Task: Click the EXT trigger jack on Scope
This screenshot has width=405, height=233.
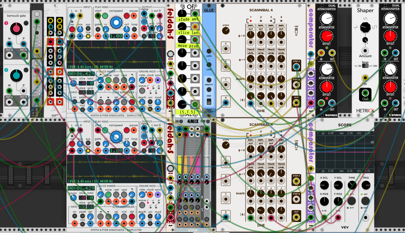Action: (x=365, y=217)
